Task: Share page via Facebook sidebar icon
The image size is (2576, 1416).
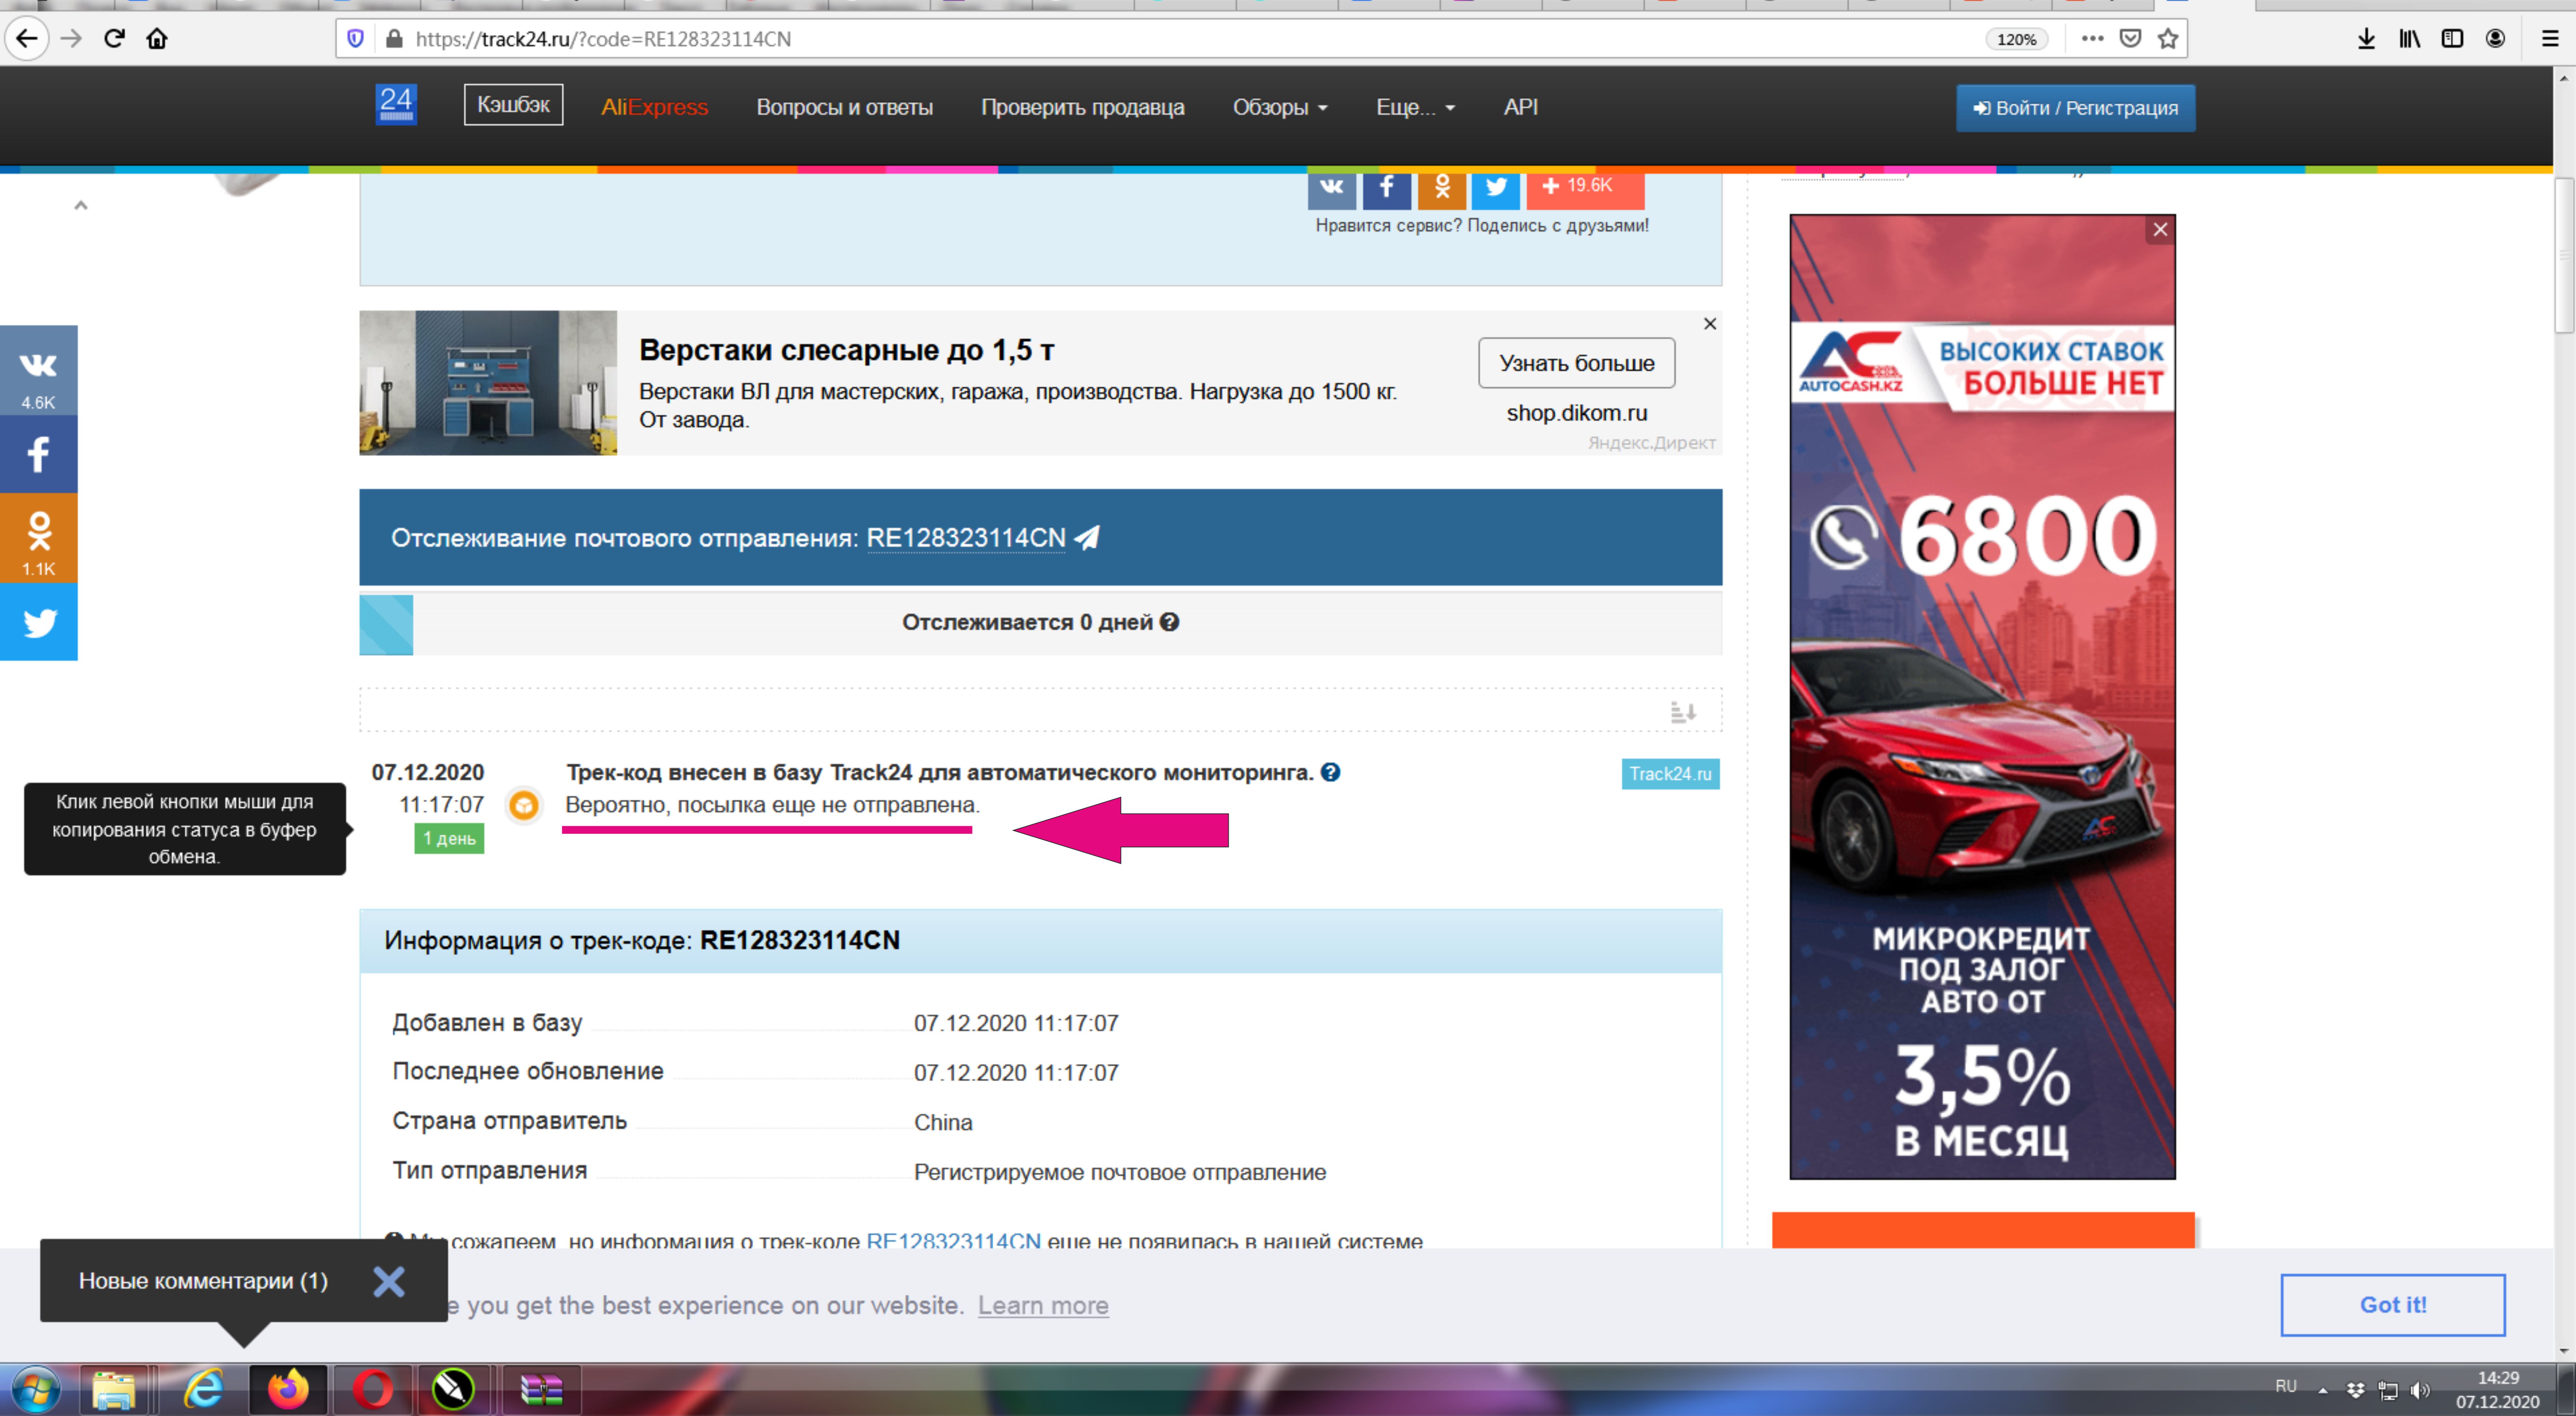Action: (x=38, y=454)
